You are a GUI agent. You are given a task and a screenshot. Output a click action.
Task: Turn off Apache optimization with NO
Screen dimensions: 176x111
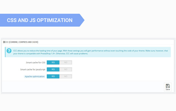pos(66,76)
